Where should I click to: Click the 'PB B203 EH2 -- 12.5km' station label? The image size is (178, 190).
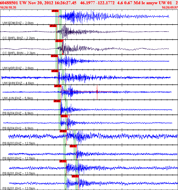tap(19, 158)
